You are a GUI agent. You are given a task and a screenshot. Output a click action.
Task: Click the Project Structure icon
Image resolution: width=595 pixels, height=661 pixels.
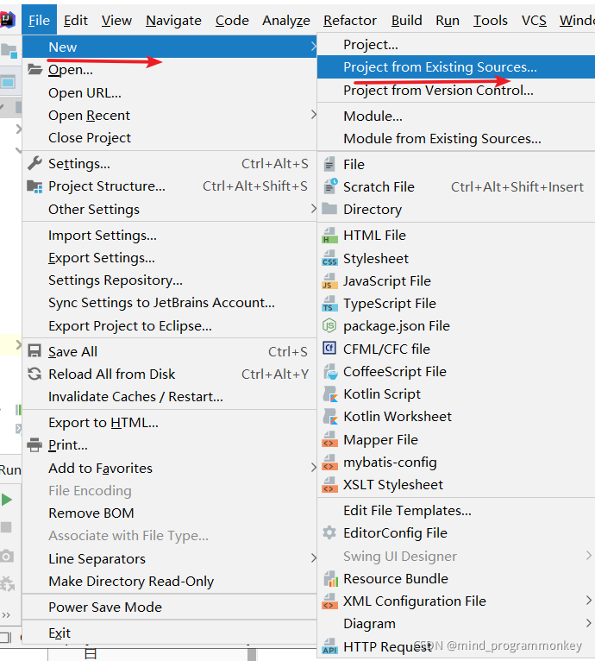34,186
